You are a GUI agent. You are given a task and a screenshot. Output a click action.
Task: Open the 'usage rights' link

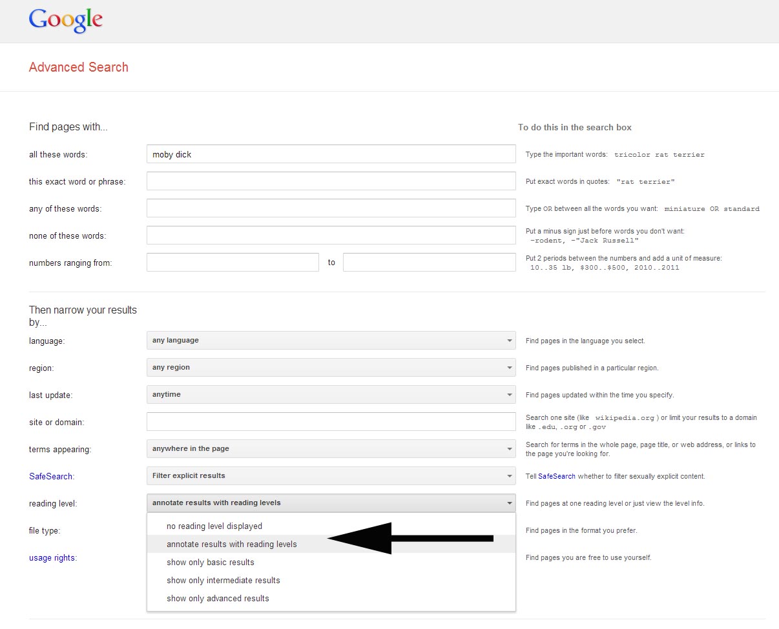pos(52,558)
